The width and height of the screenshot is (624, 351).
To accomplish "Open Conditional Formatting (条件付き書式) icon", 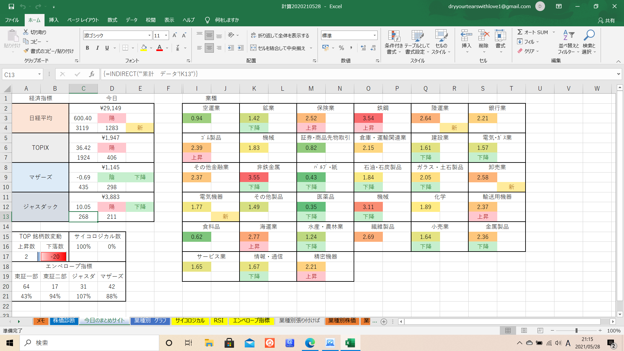I will [394, 36].
